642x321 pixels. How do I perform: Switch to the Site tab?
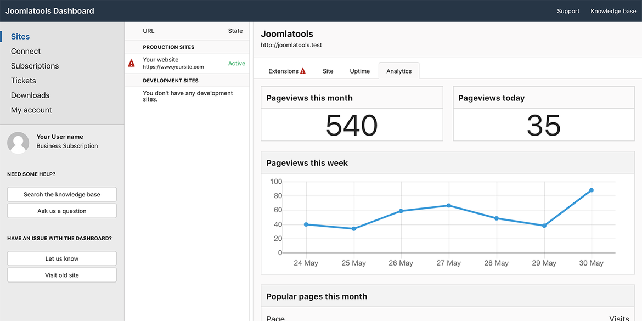pos(328,71)
